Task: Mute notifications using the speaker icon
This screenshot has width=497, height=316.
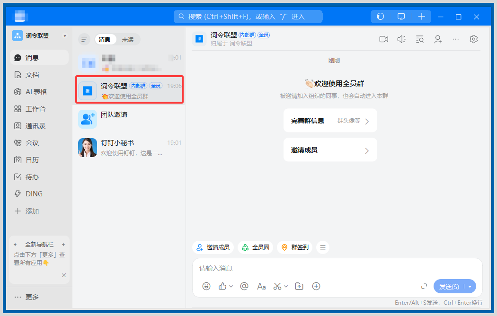Action: click(x=401, y=39)
